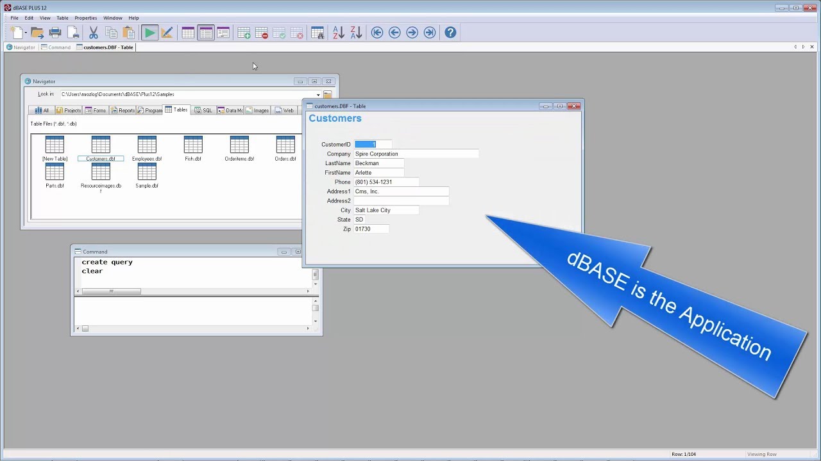The image size is (821, 461).
Task: Click the Cut scissors icon
Action: tap(94, 33)
